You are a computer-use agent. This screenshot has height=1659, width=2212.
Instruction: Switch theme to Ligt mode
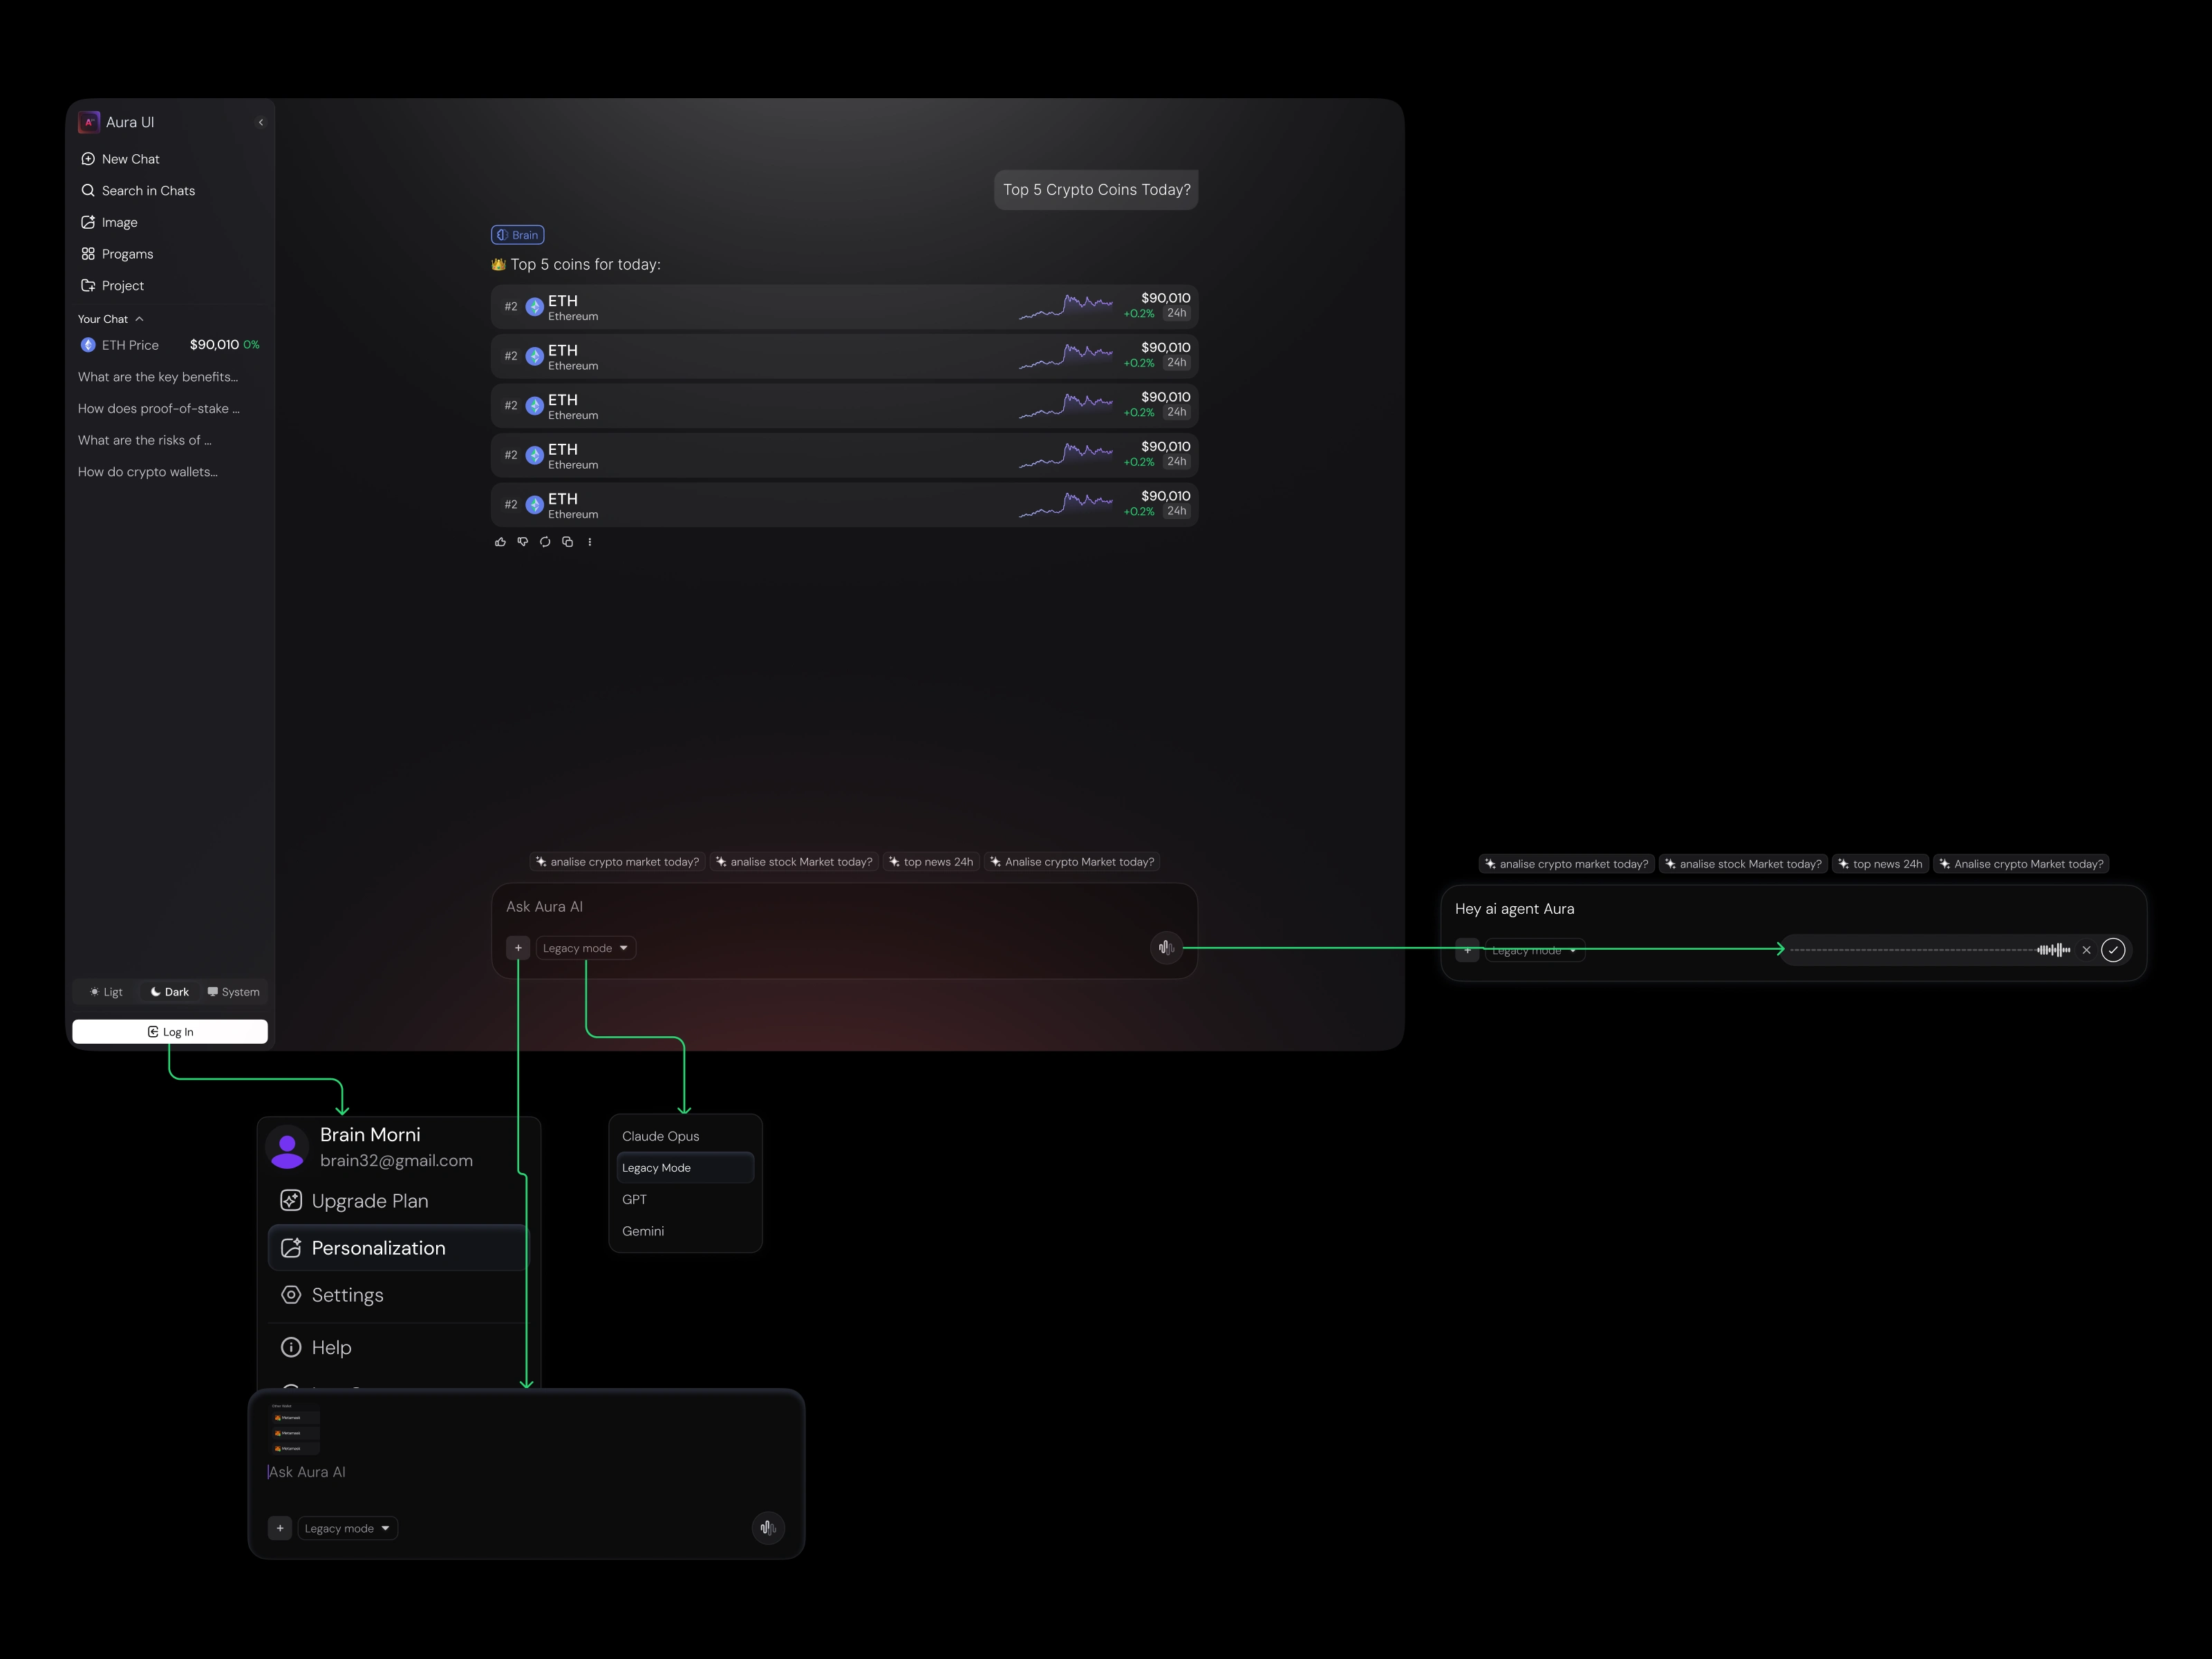[x=106, y=992]
